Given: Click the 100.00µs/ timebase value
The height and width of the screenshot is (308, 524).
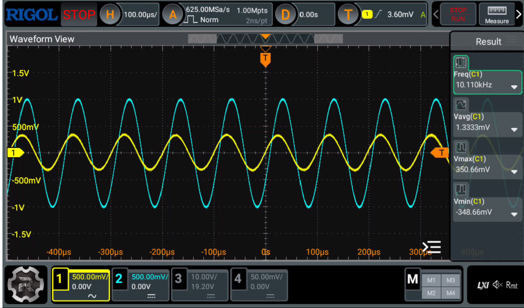Looking at the screenshot, I should (x=140, y=15).
